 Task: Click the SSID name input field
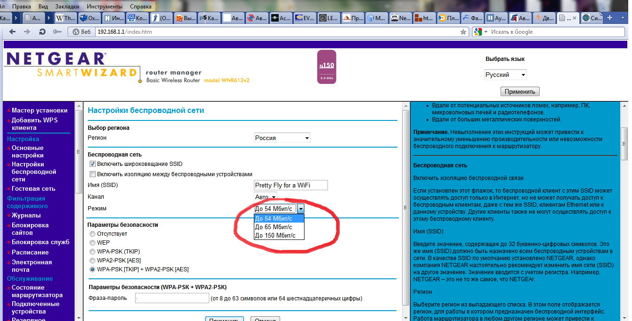coord(291,185)
